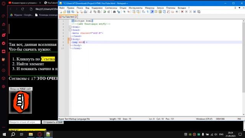Click the Open file toolbar icon

tap(65, 12)
